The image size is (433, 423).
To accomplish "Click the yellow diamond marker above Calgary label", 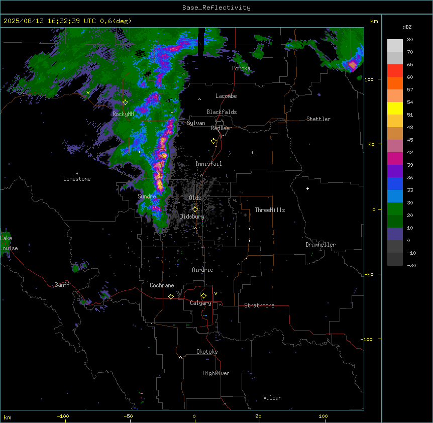I will 204,296.
